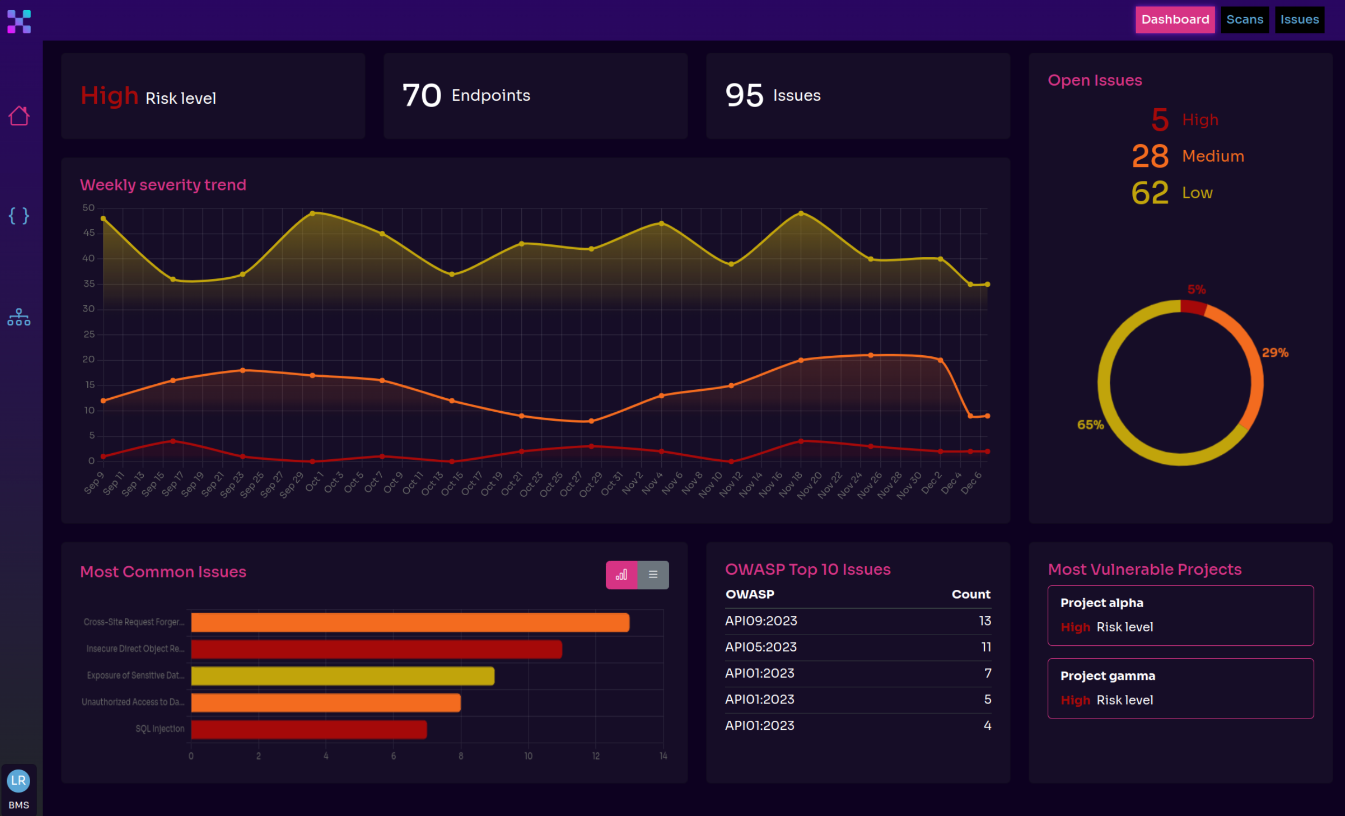
Task: Open the Home icon in sidebar
Action: (x=18, y=116)
